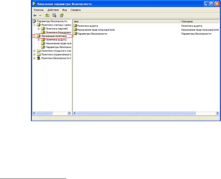Click right pane scroll-right arrow
Screen dimensions: 221x179
click(218, 113)
